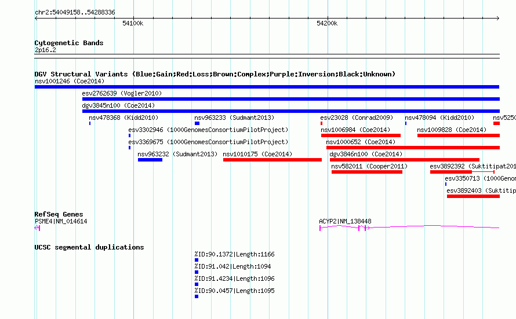Open the nsv478368 (Kidd2010) label
Viewport: 516px width, 319px height.
pyautogui.click(x=123, y=118)
